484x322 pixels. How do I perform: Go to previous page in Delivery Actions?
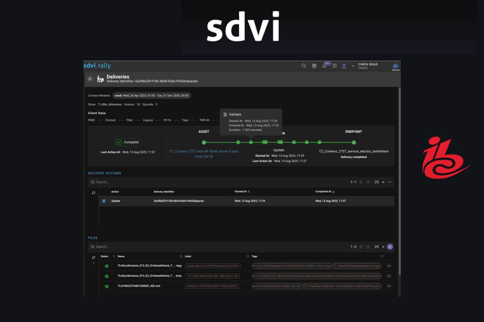[361, 182]
